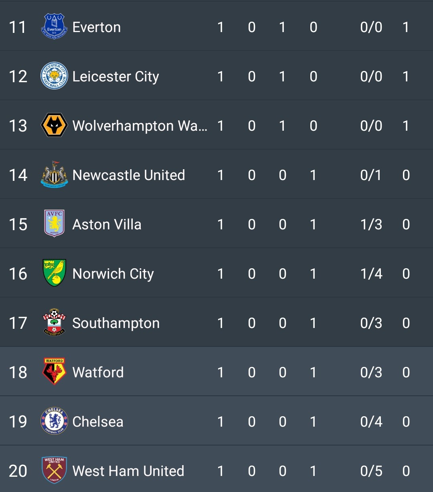This screenshot has height=492, width=433.
Task: Select truncated Wolverhampton Wa… team name
Action: coord(140,126)
